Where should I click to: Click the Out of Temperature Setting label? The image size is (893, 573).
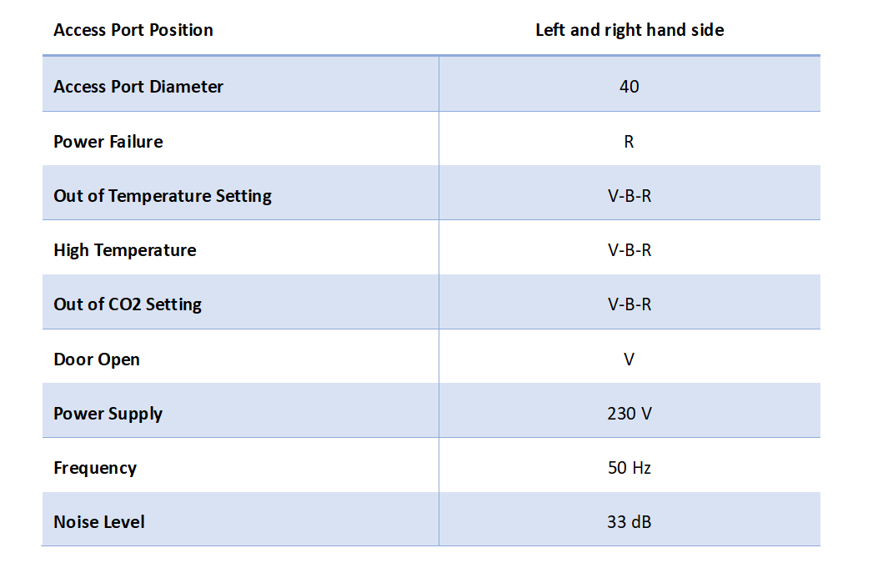click(163, 196)
